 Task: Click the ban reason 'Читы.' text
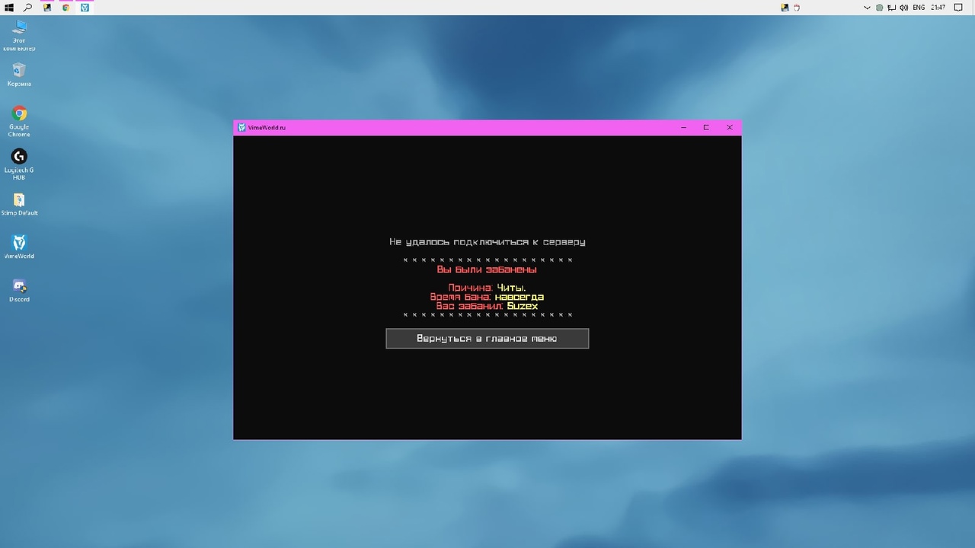tap(511, 288)
